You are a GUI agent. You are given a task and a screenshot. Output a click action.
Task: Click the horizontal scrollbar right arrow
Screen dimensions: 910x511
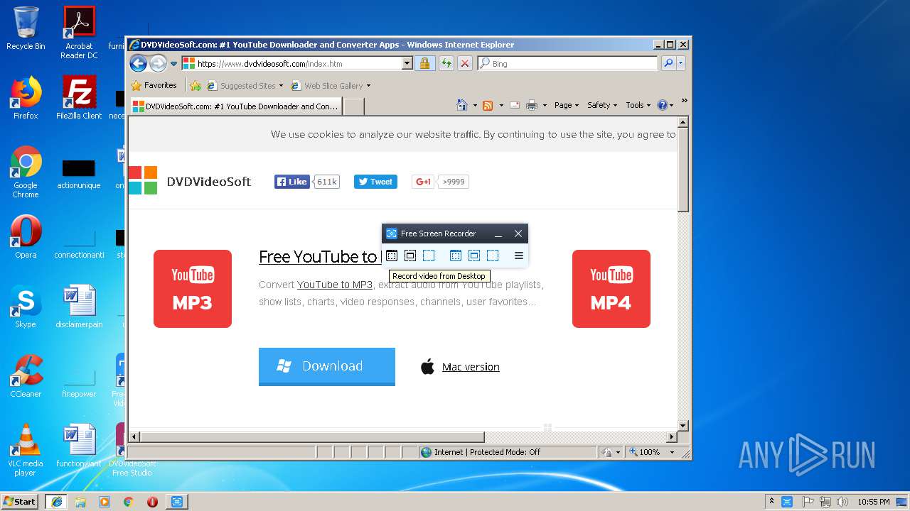672,437
